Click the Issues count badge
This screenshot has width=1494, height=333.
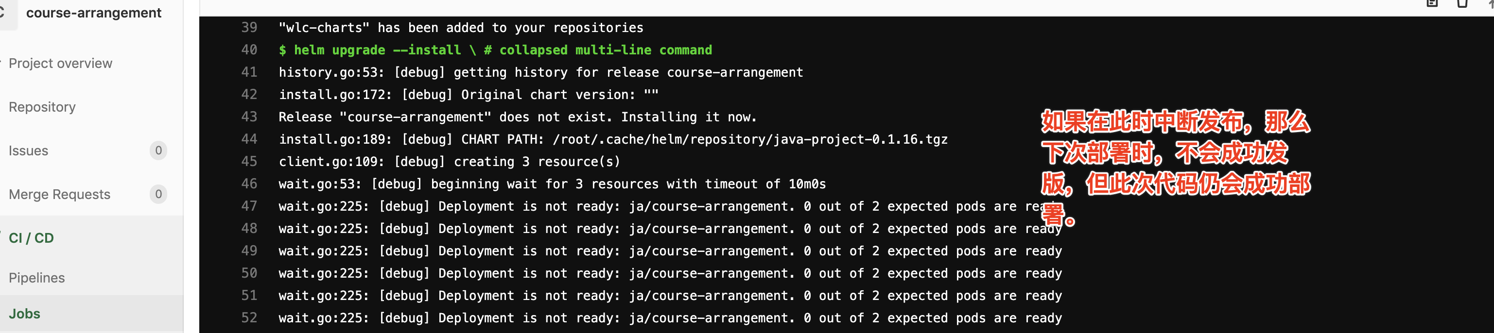point(158,150)
